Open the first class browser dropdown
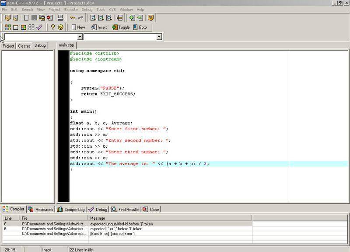This screenshot has height=252, width=350. pos(80,37)
